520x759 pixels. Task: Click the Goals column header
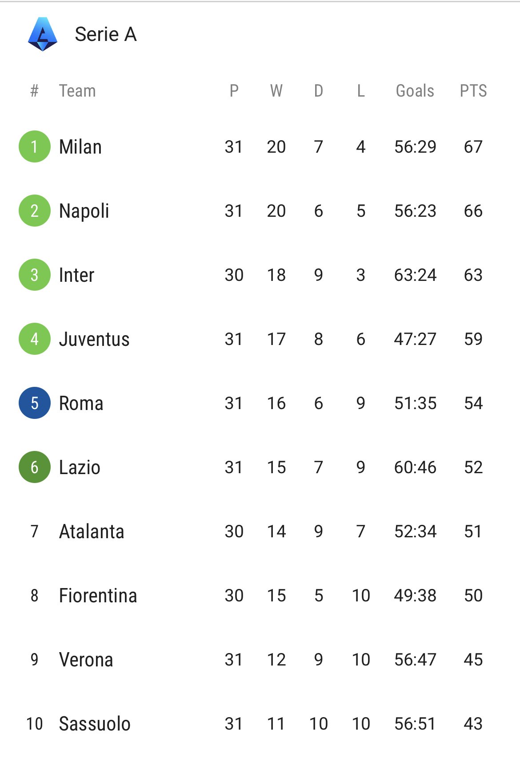point(415,91)
